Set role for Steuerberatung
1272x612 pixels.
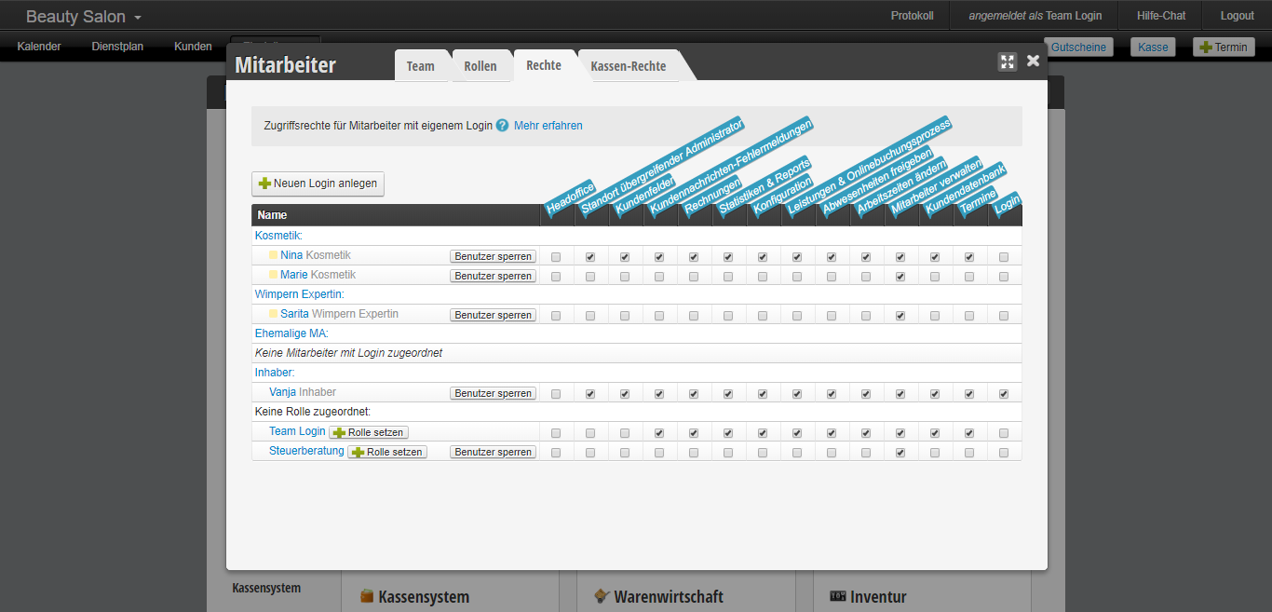coord(387,452)
